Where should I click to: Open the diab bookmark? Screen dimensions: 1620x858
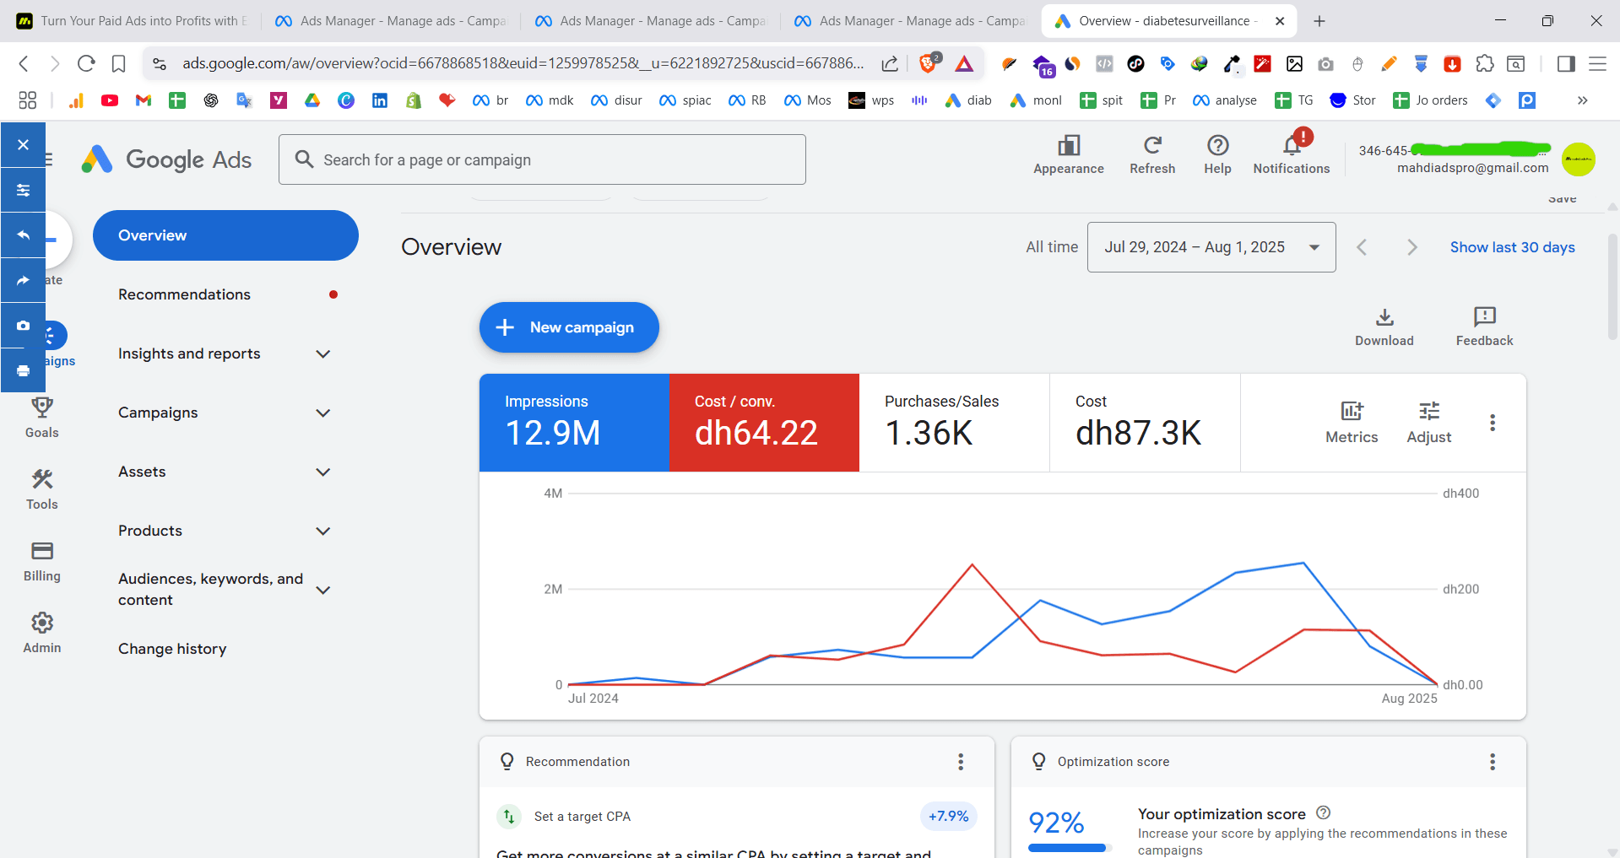[968, 100]
